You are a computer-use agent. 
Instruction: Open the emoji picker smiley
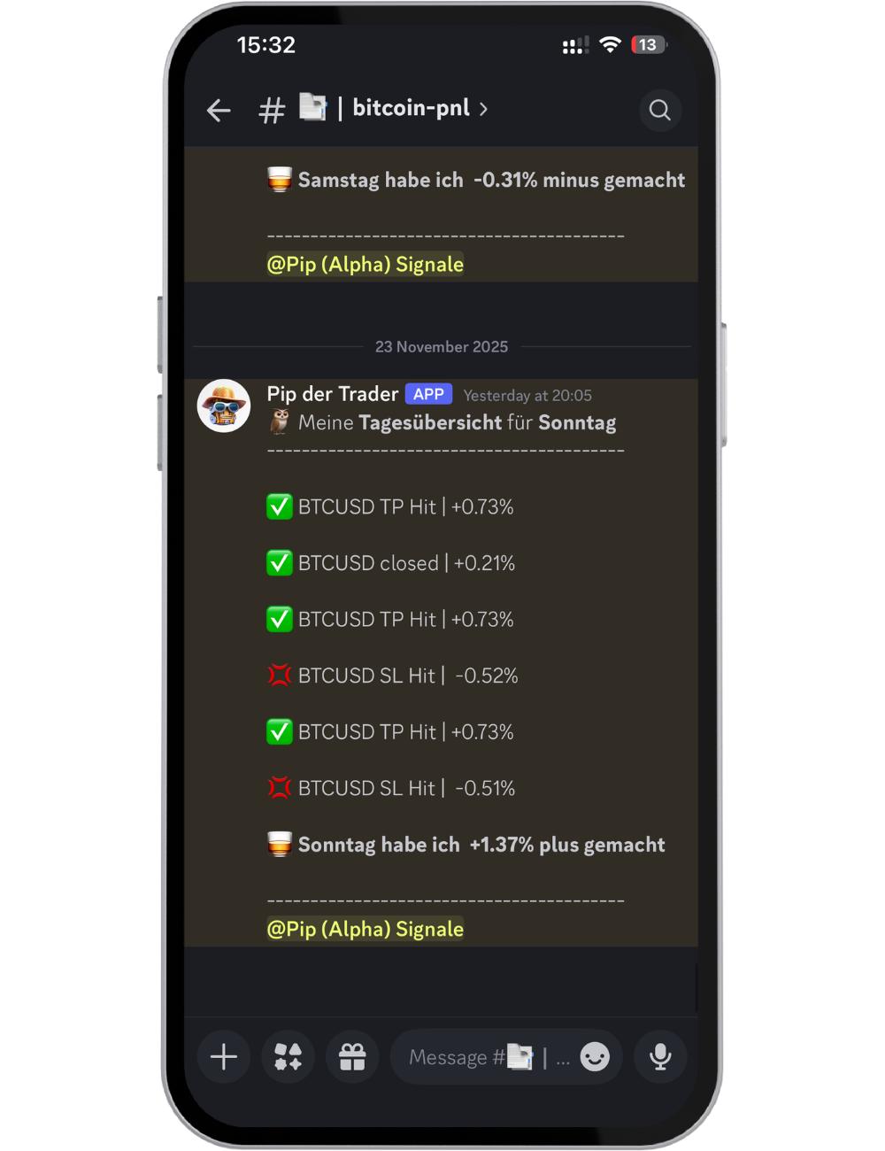point(595,1056)
